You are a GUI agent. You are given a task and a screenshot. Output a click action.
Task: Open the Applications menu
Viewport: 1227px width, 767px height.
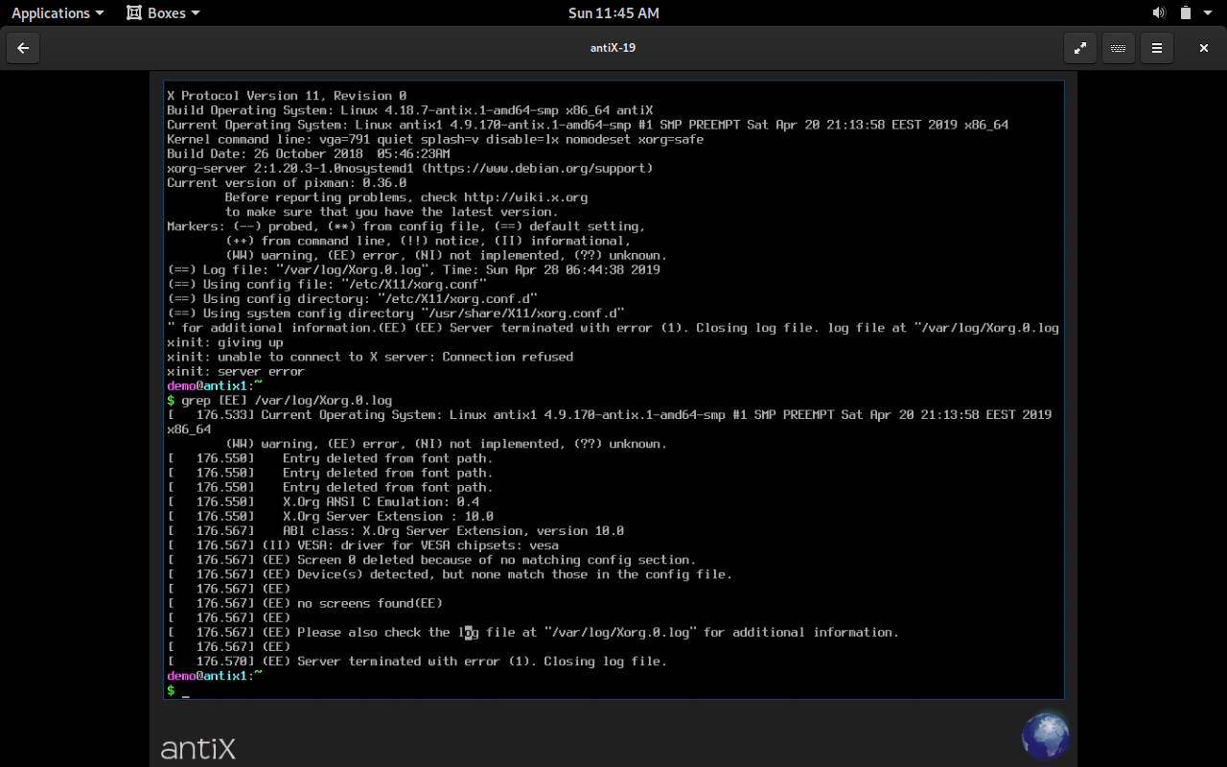point(58,13)
